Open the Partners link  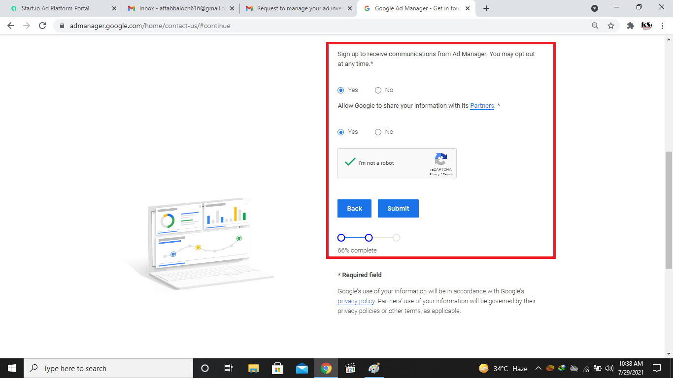click(x=482, y=106)
